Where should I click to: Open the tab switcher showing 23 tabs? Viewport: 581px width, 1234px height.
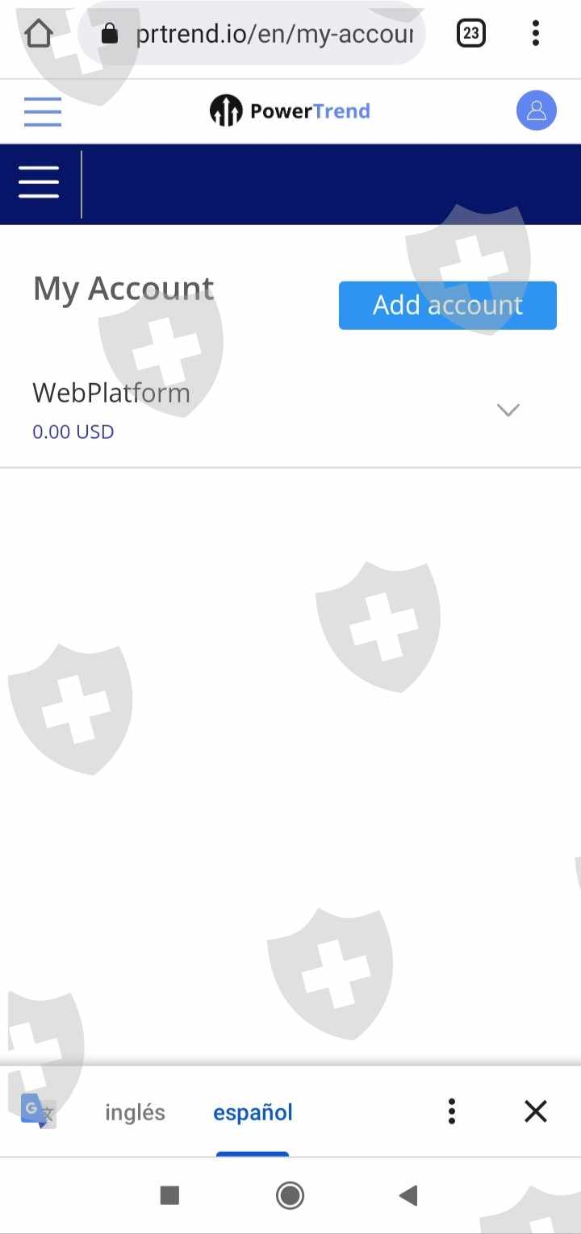point(471,33)
